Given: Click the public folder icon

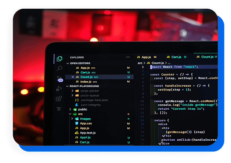Looking at the screenshot, I should point(75,109).
